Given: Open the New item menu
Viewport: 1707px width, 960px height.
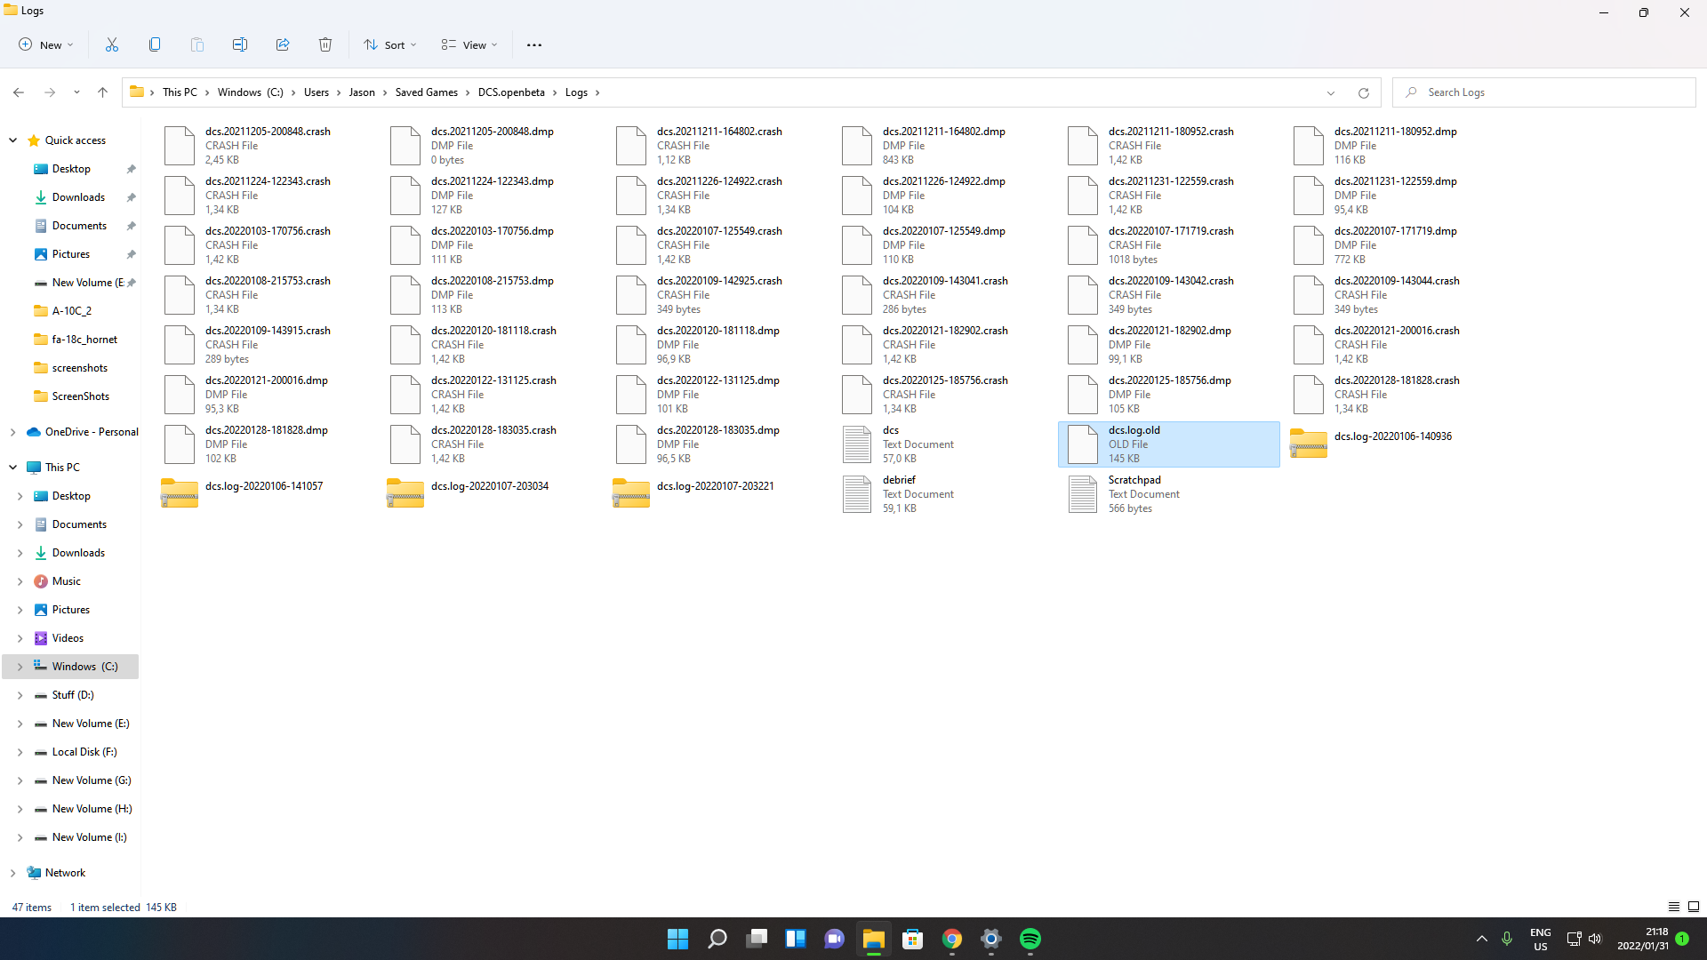Looking at the screenshot, I should click(x=46, y=44).
